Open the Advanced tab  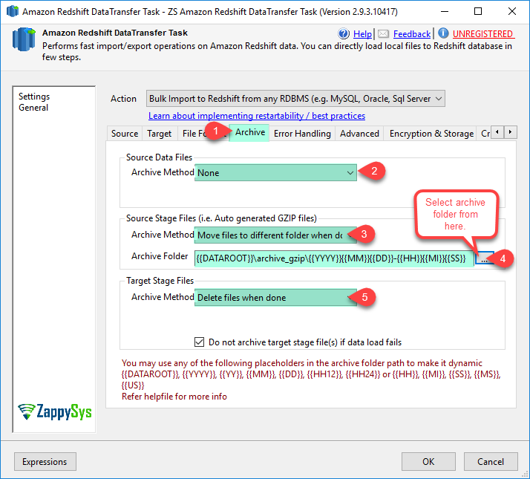[x=359, y=133]
